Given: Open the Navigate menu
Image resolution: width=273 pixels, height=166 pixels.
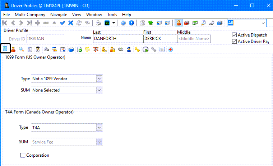Looking at the screenshot, I should (59, 15).
